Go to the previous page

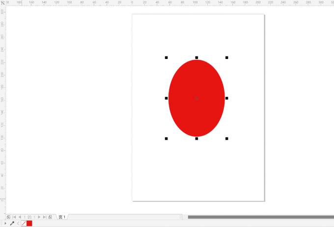[20, 217]
